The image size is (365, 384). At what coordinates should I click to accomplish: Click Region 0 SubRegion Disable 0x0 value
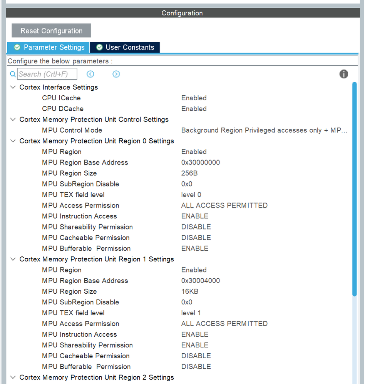click(x=187, y=184)
